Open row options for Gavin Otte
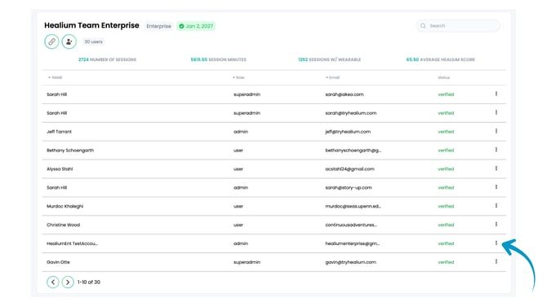 point(496,261)
